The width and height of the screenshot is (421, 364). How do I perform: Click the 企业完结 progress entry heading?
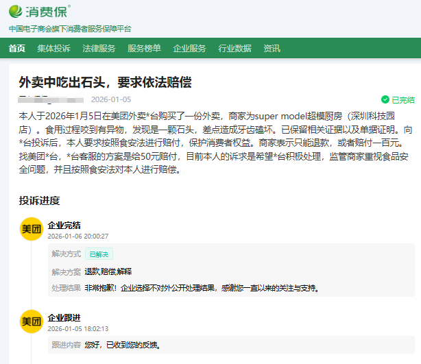[x=64, y=225]
